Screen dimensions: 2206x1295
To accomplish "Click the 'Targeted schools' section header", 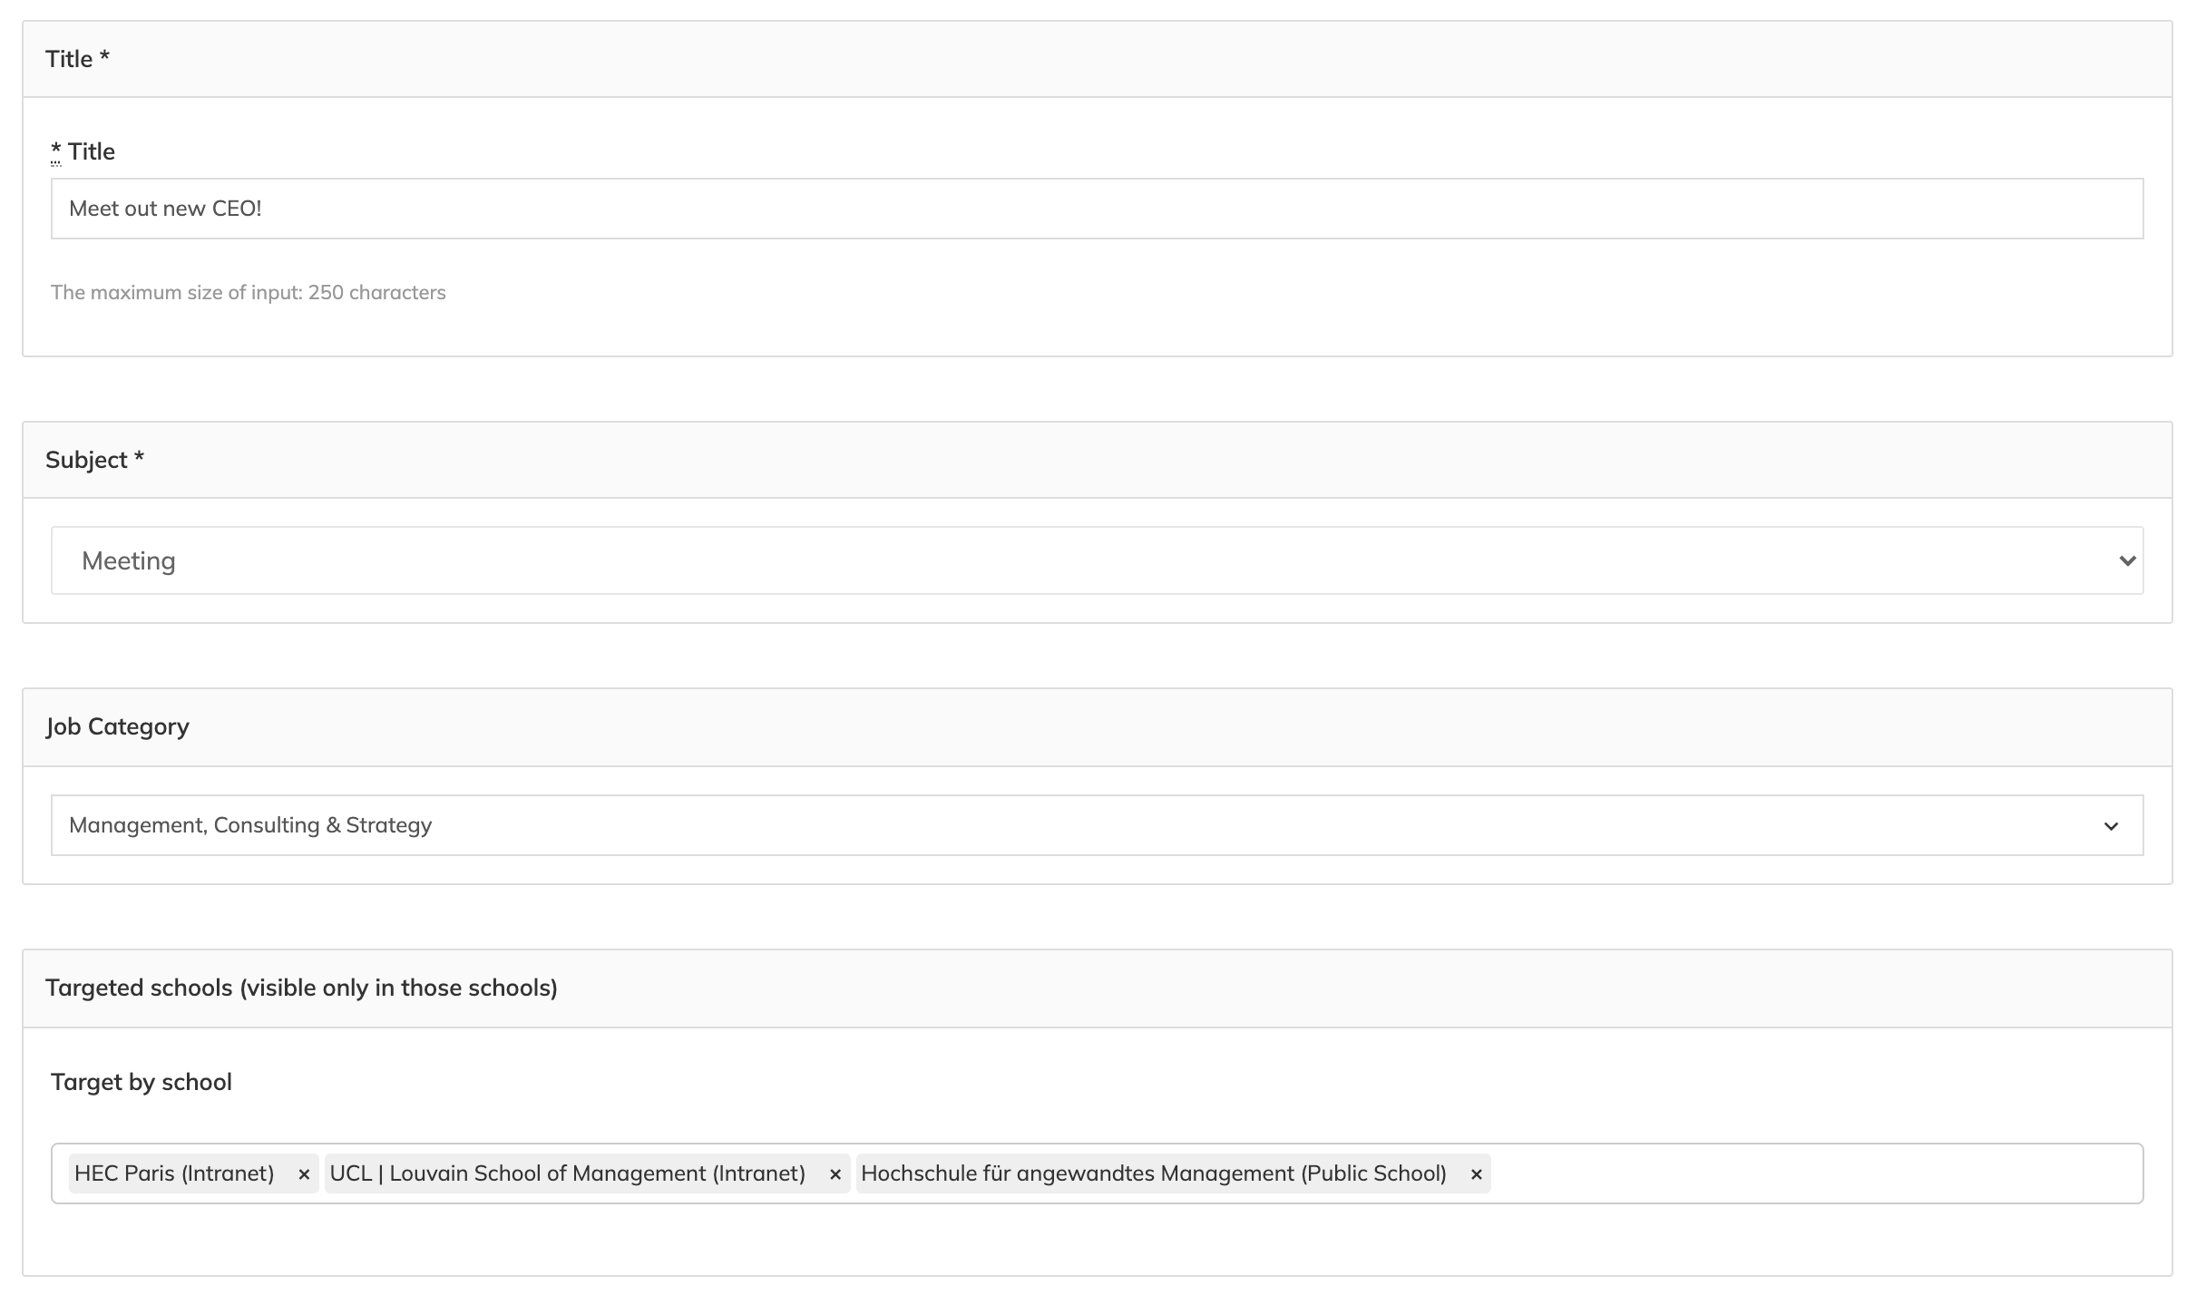I will point(301,988).
